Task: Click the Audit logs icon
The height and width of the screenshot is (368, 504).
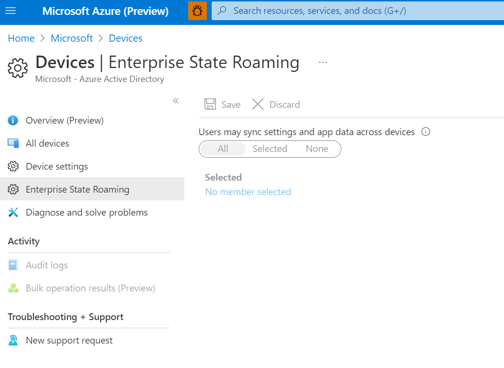Action: tap(12, 264)
